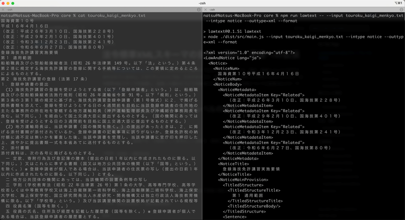Open the right pane's circular menu icon
405x220 pixels.
[401, 9]
